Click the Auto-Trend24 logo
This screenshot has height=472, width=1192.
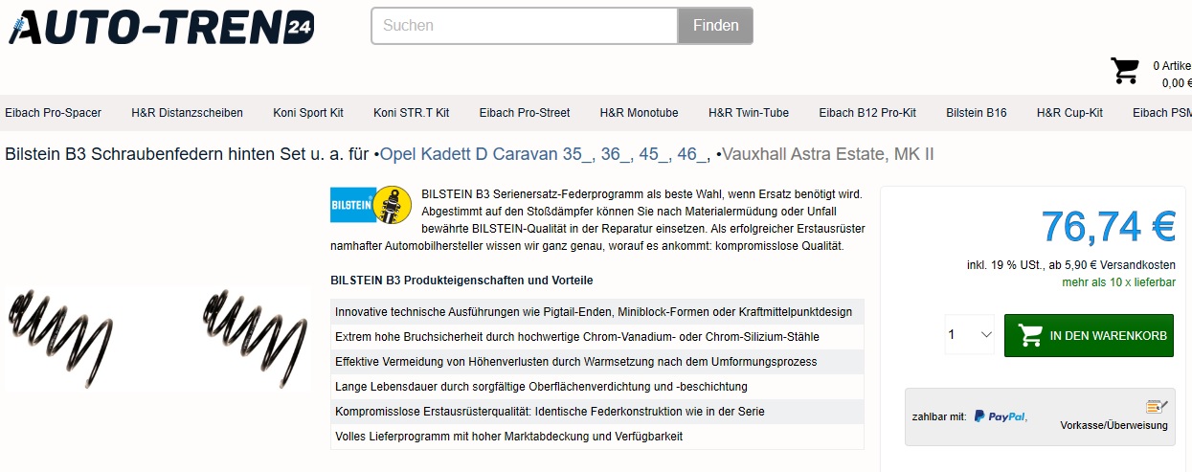[161, 27]
